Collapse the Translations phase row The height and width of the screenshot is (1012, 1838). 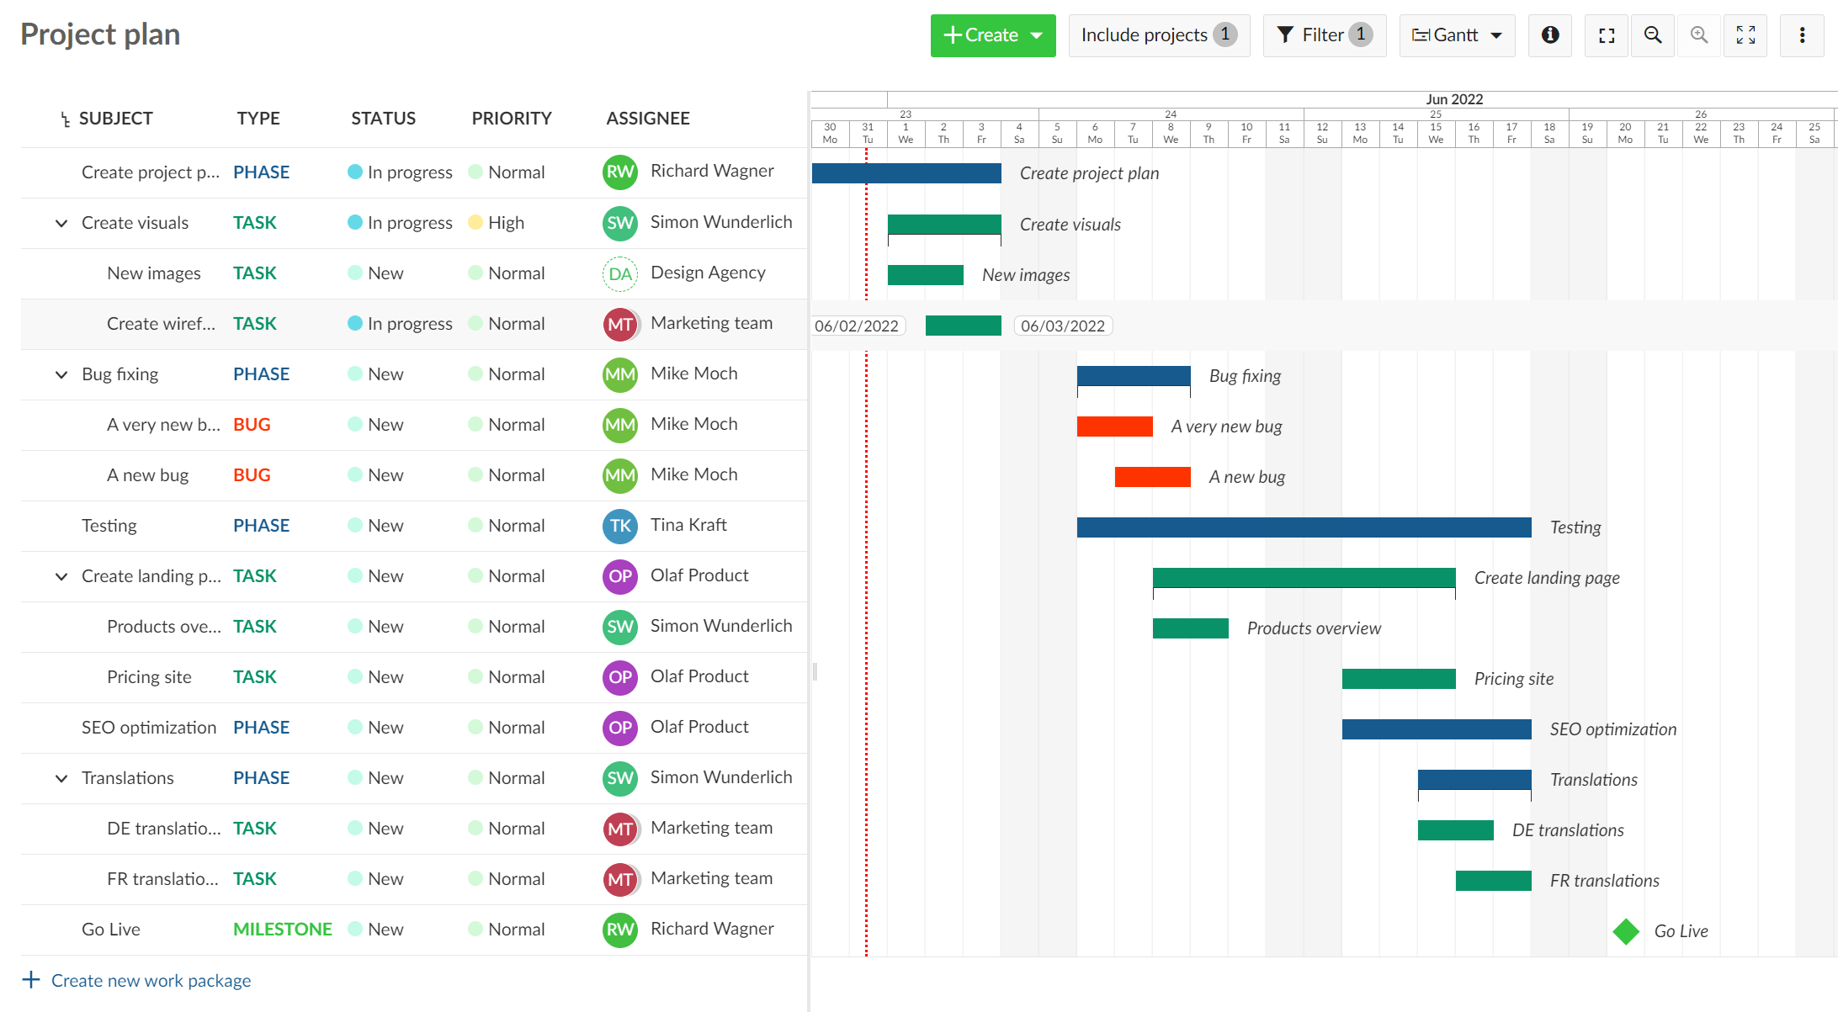click(x=61, y=778)
